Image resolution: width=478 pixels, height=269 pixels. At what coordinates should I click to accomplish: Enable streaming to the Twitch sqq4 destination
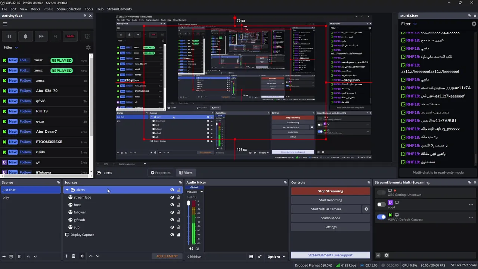[x=381, y=204]
